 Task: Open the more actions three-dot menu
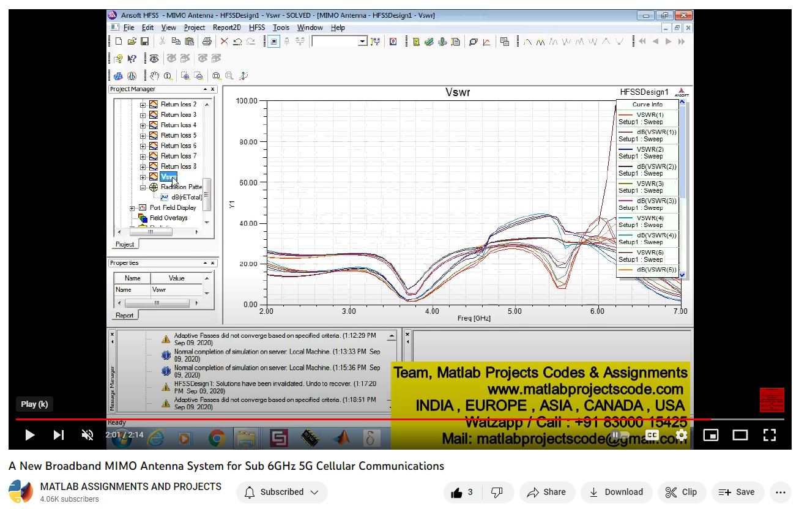point(780,492)
